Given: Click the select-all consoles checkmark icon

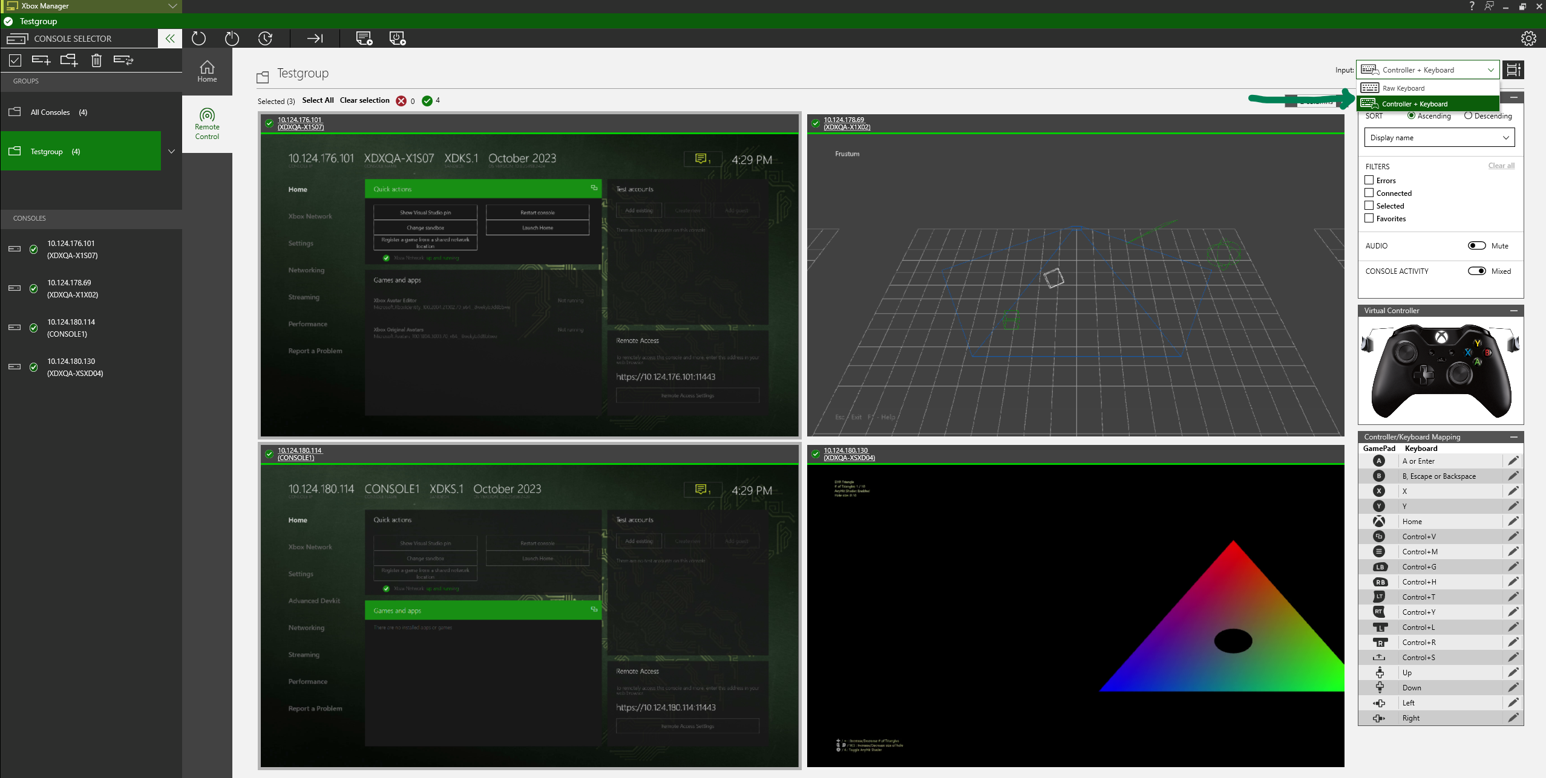Looking at the screenshot, I should click(15, 60).
